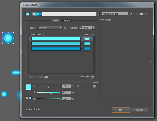Viewport: 157px width, 121px height.
Task: Open the color reduction options icon beside Preset
Action: coord(66,28)
